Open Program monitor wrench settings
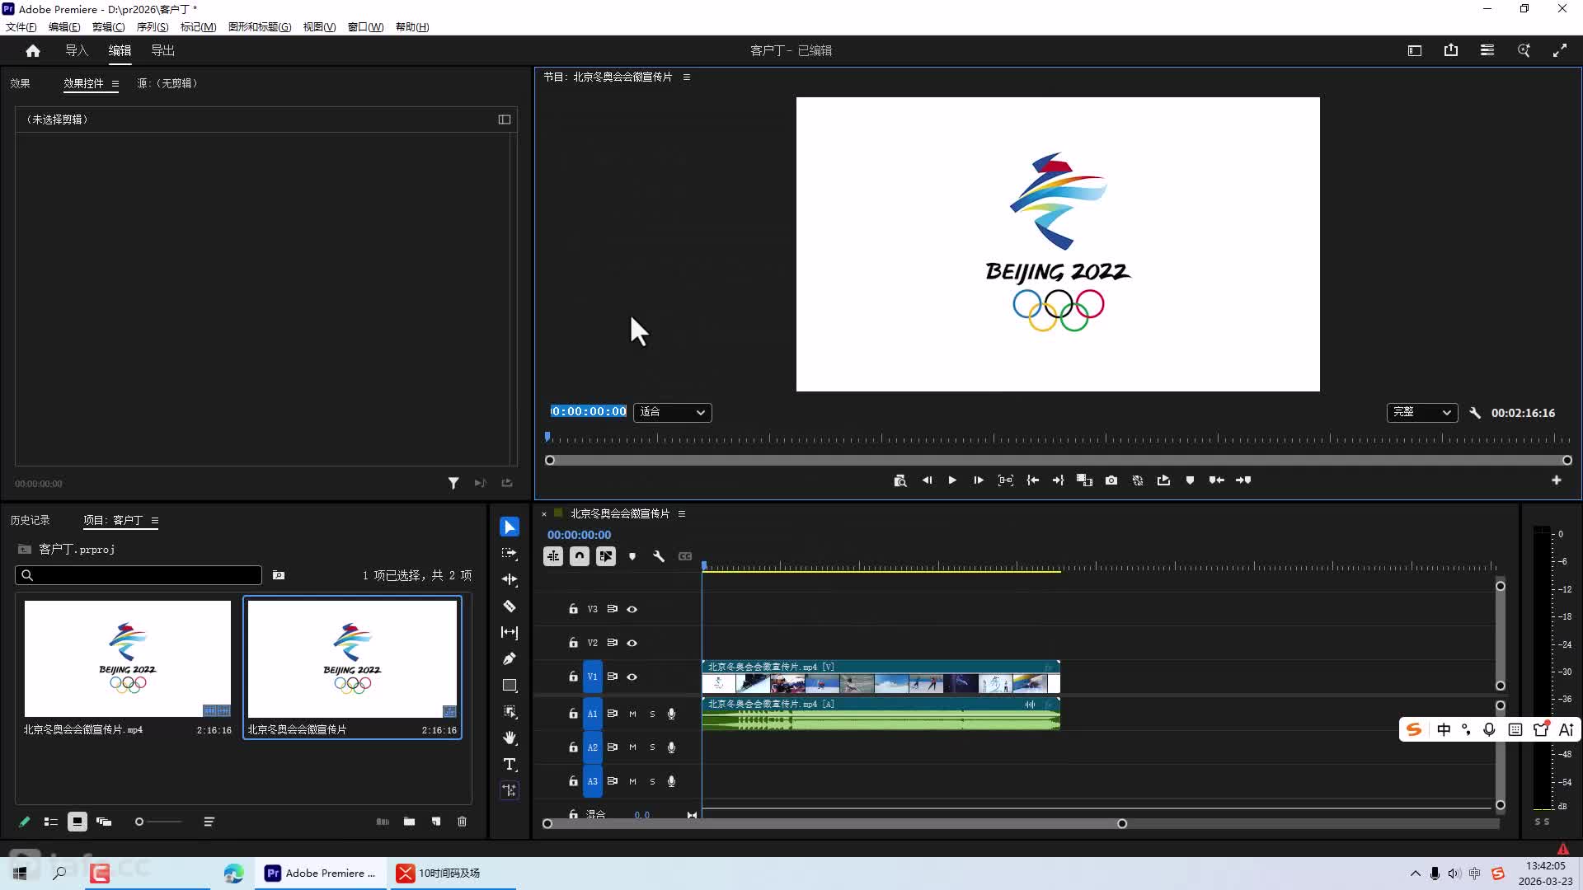1583x890 pixels. click(x=1475, y=413)
